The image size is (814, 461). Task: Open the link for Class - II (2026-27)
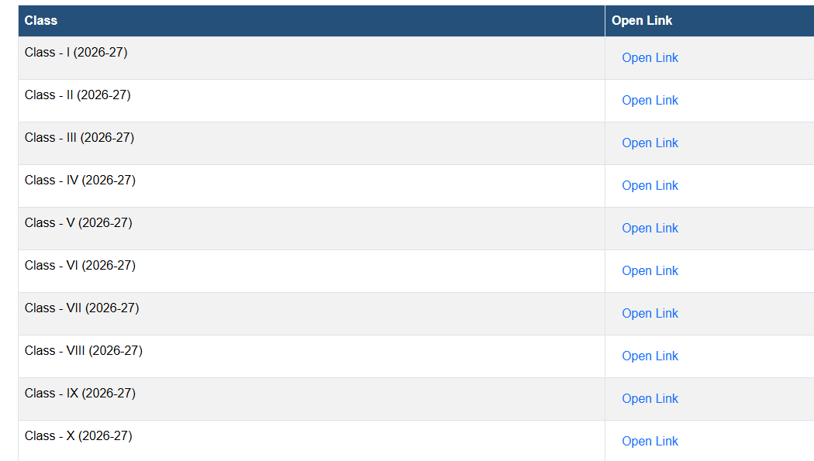pyautogui.click(x=650, y=100)
